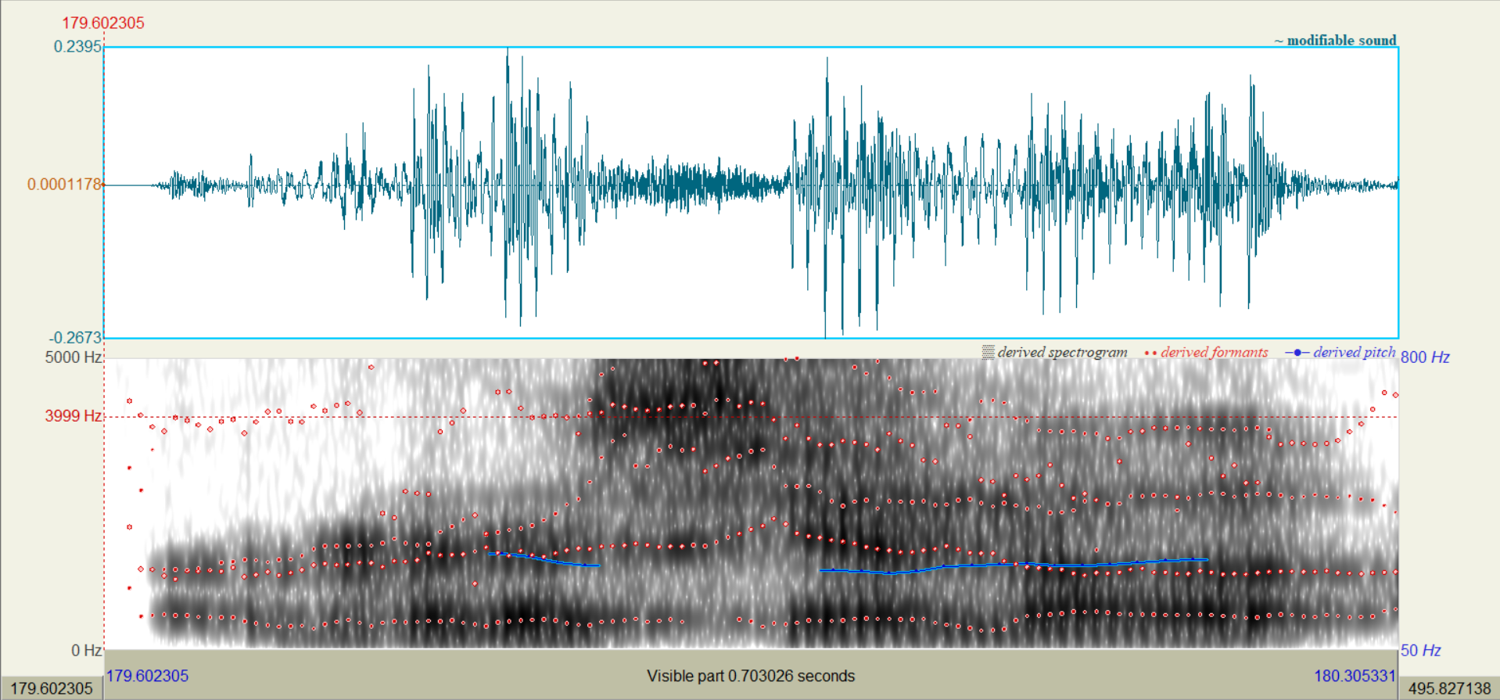Screen dimensions: 1500x700
Task: Click the red 179.602305 cursor time label
Action: [x=103, y=23]
